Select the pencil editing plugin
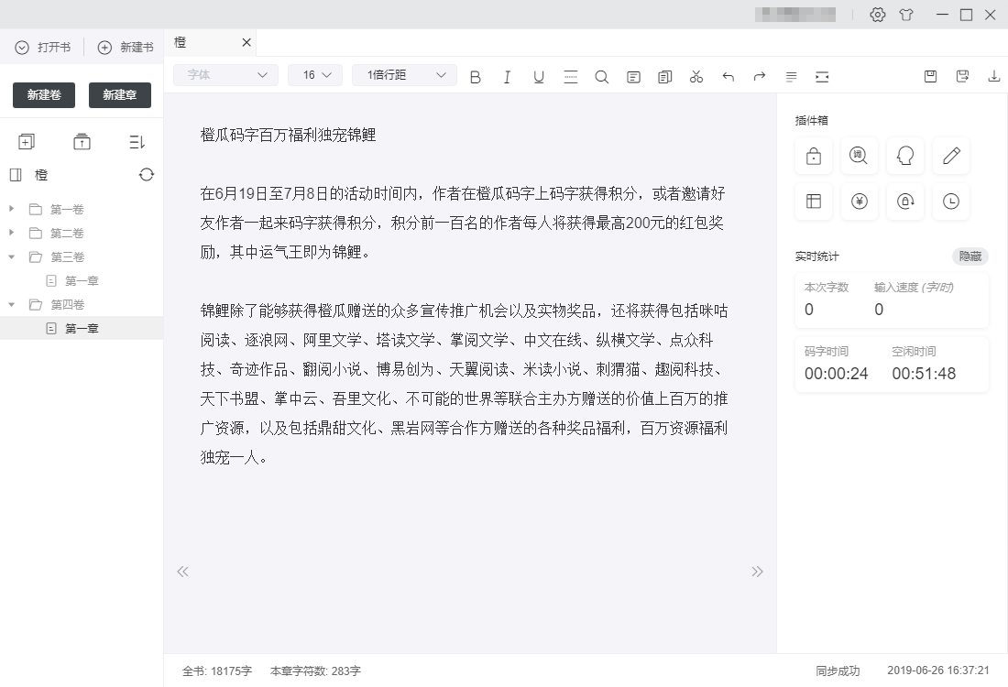This screenshot has width=1008, height=687. click(x=950, y=156)
